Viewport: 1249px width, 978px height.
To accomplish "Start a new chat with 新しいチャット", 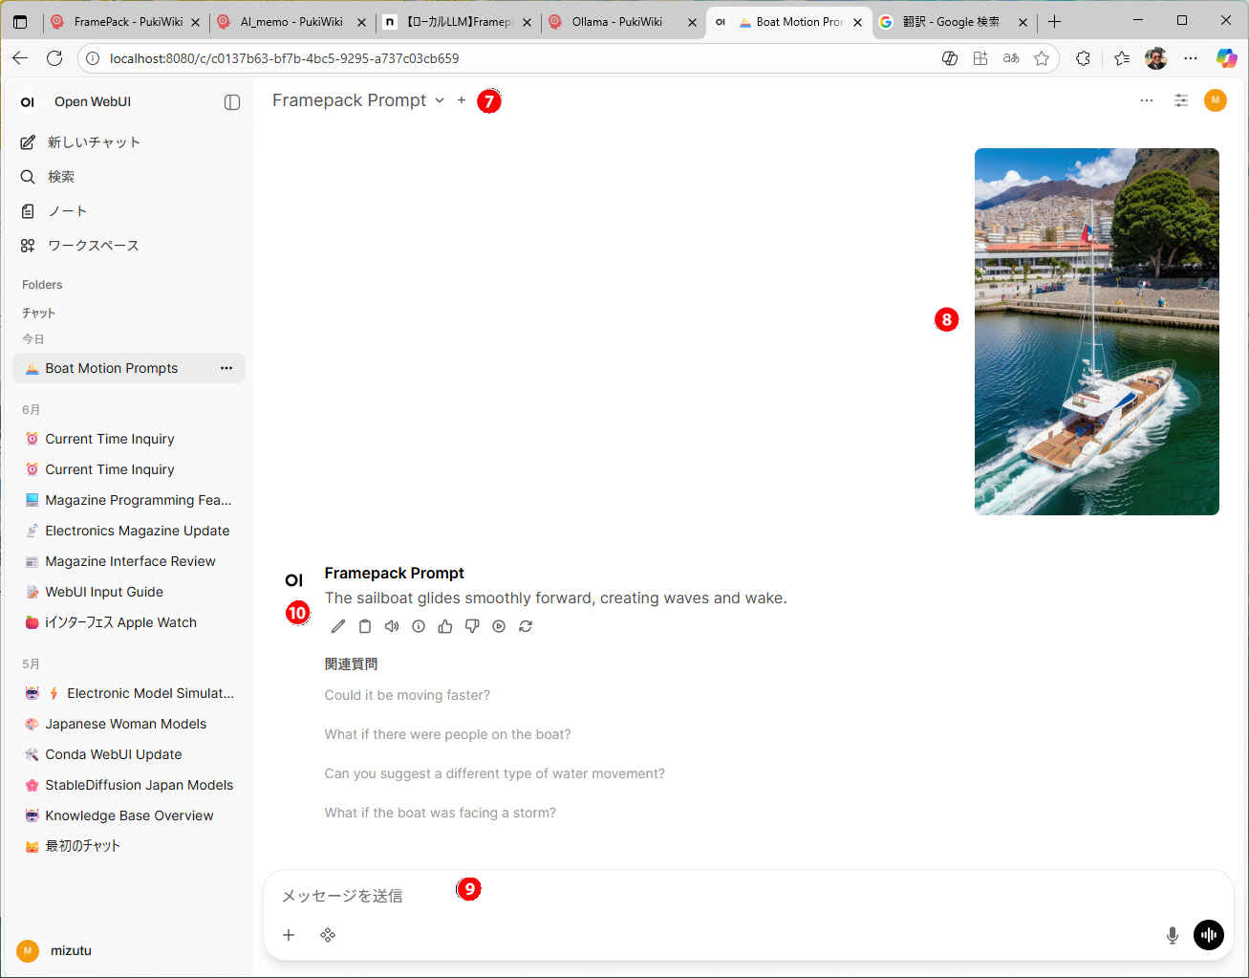I will 93,142.
